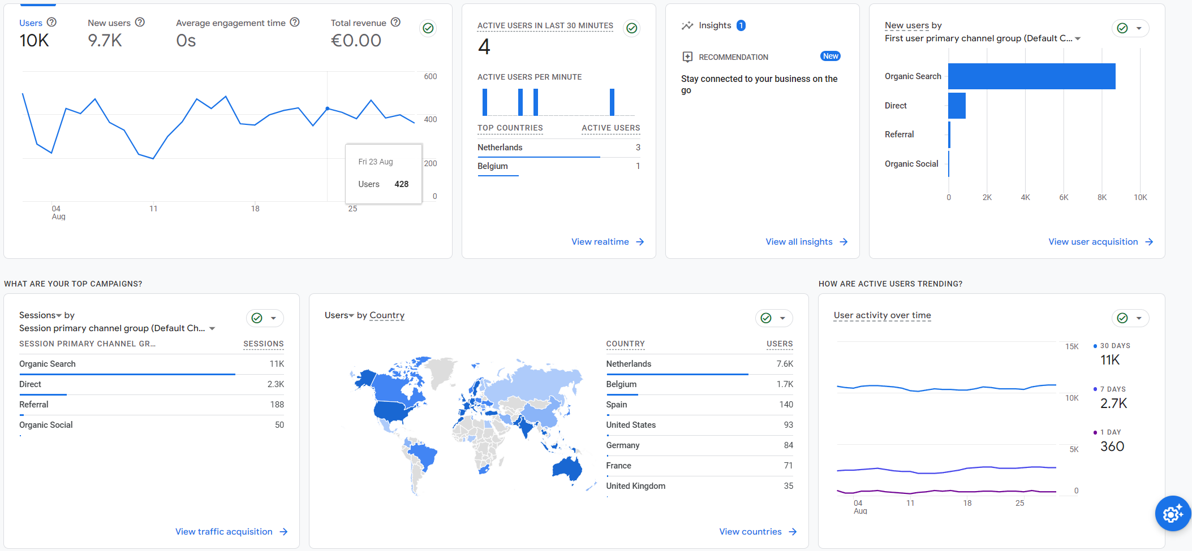1192x551 pixels.
Task: Open First user primary channel group dropdown
Action: pyautogui.click(x=983, y=38)
